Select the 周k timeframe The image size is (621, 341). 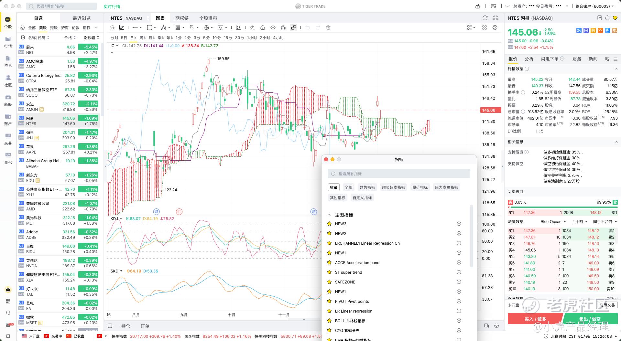point(142,38)
